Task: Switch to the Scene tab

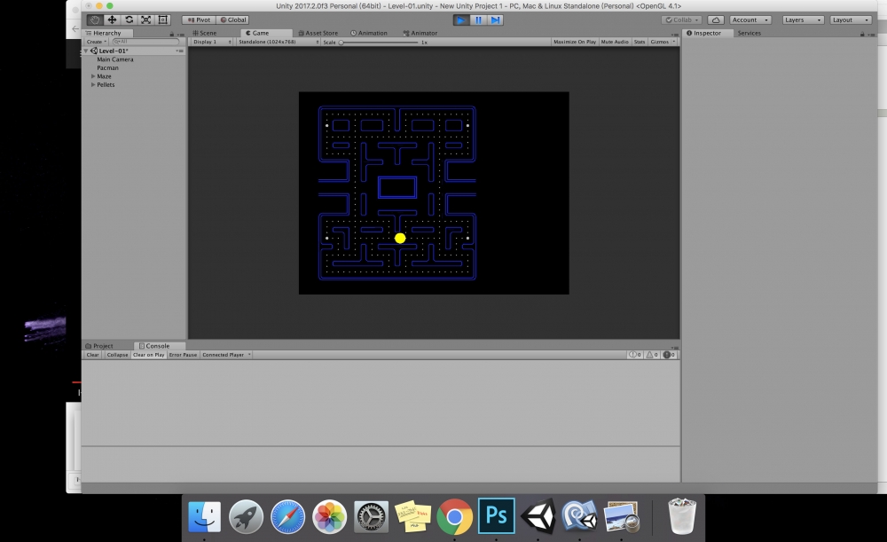Action: point(205,33)
